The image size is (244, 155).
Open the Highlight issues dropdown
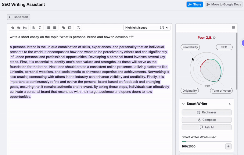(x=147, y=28)
